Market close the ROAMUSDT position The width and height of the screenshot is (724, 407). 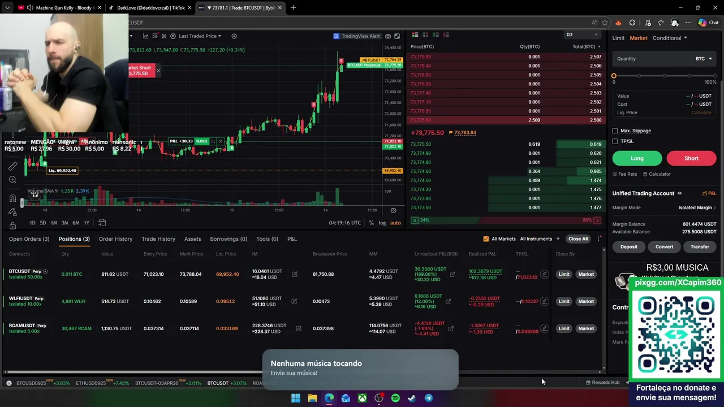(586, 328)
